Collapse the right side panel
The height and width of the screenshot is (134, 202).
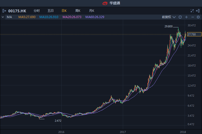pos(198,11)
